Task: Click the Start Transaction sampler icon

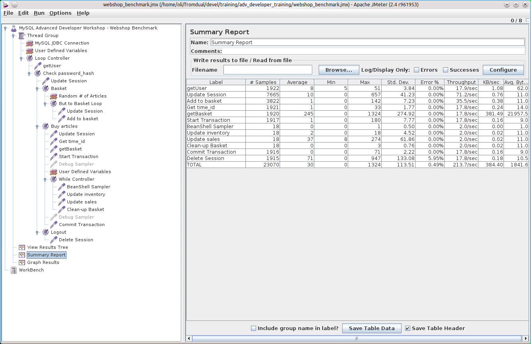Action: (x=54, y=156)
